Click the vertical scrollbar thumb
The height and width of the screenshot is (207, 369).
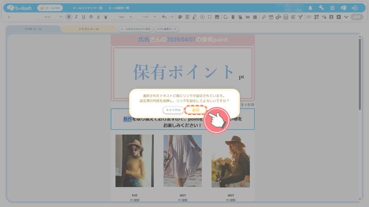point(360,74)
